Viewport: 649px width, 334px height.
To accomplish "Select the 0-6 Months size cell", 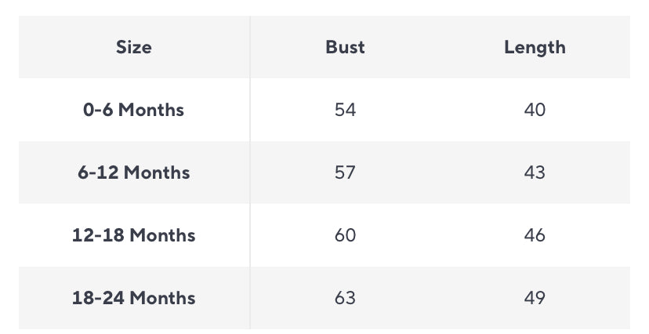I will tap(134, 110).
